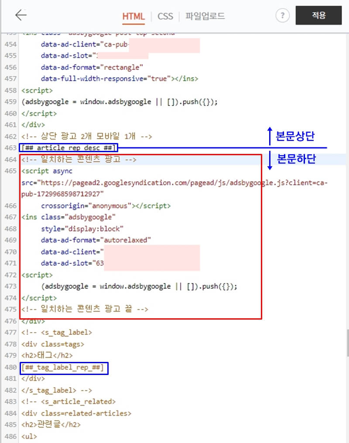
Task: Click the <!-- <s_tag_label> comment line
Action: click(x=57, y=333)
